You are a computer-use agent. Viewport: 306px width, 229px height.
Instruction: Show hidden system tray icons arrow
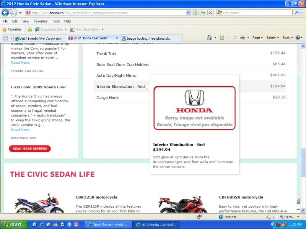point(272,225)
